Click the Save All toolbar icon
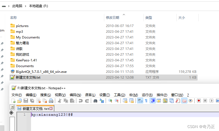The width and height of the screenshot is (219, 131). coord(32,101)
